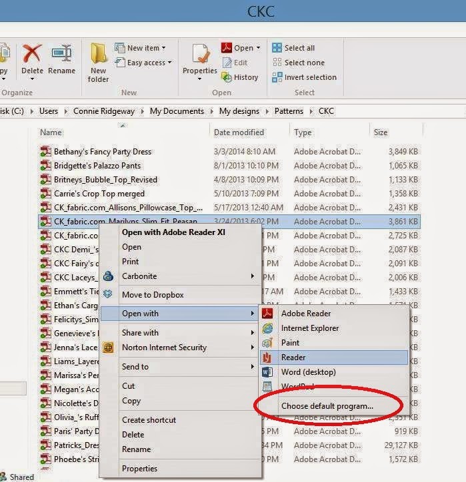
Task: Click the Delete red X icon in ribbon
Action: tap(32, 53)
